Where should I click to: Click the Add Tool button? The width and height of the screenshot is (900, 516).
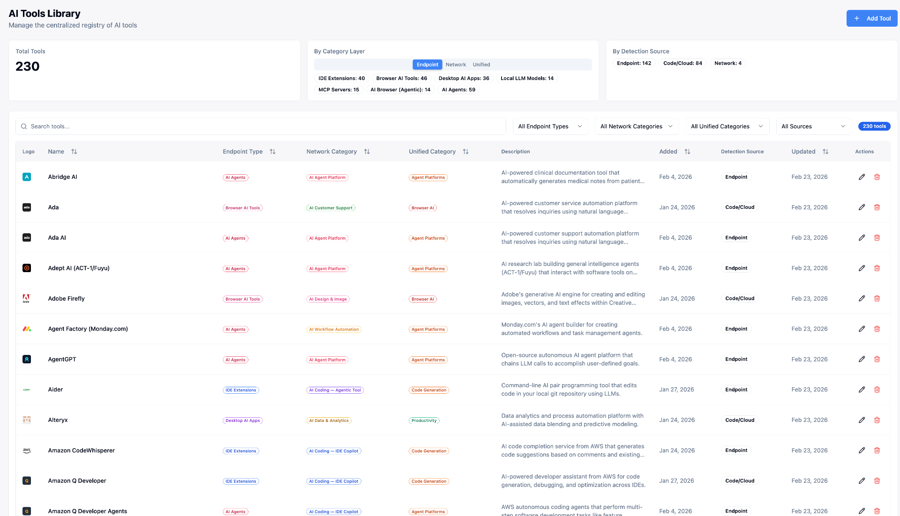coord(871,18)
